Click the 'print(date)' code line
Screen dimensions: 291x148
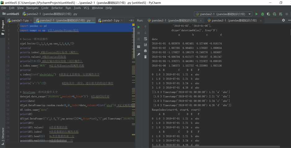click(x=28, y=101)
